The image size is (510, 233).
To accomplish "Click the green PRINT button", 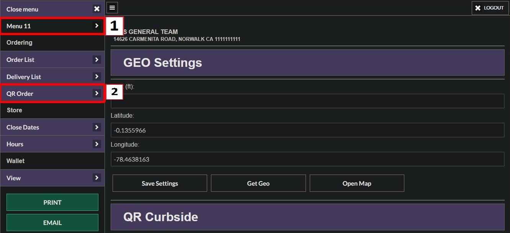I will tap(52, 202).
